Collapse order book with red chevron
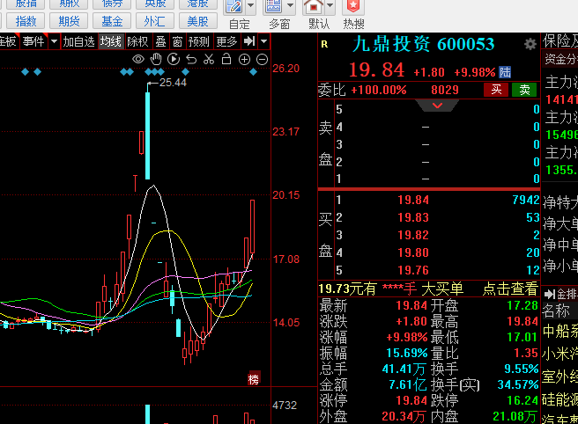The image size is (578, 424). 437,106
